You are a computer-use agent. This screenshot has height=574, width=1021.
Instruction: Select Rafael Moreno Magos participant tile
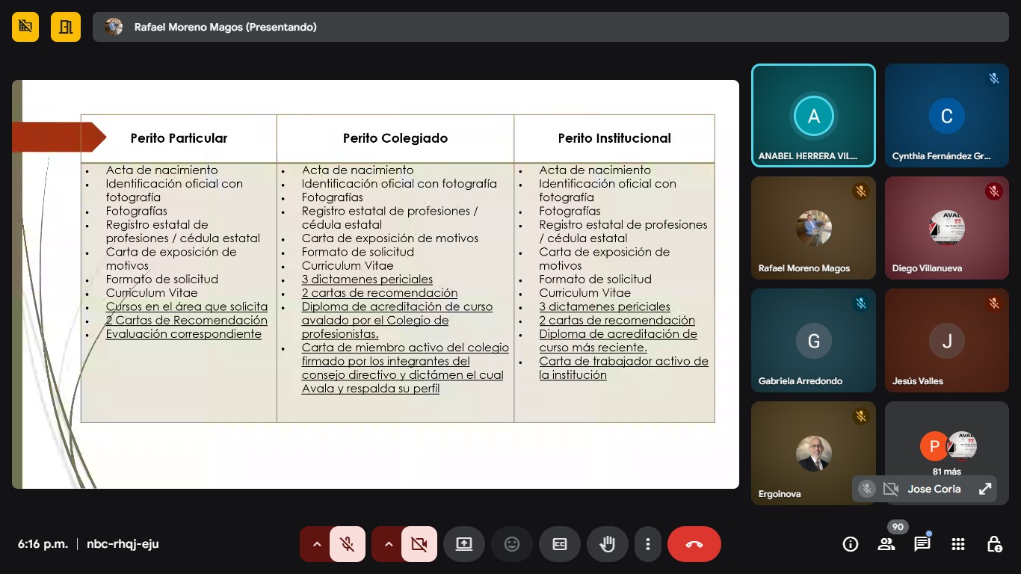813,228
